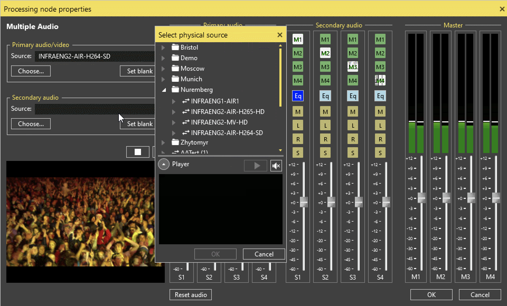Viewport: 507px width, 306px height.
Task: Choose a secondary audio source
Action: click(x=31, y=124)
